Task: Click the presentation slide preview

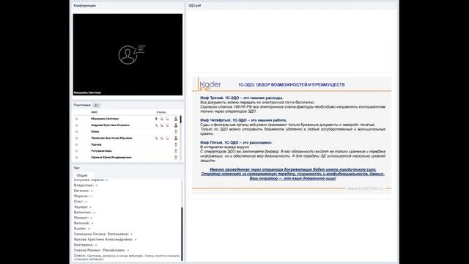Action: pos(292,136)
